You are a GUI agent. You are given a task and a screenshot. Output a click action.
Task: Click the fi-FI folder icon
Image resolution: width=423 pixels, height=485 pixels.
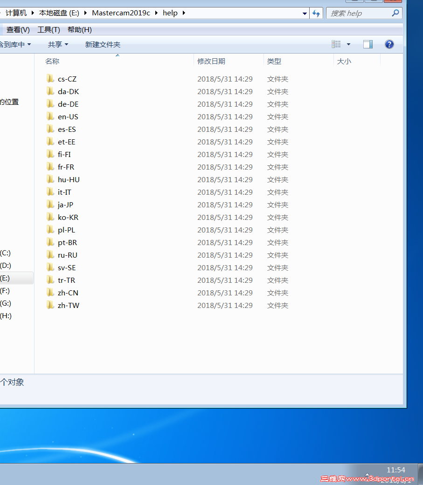click(x=50, y=154)
